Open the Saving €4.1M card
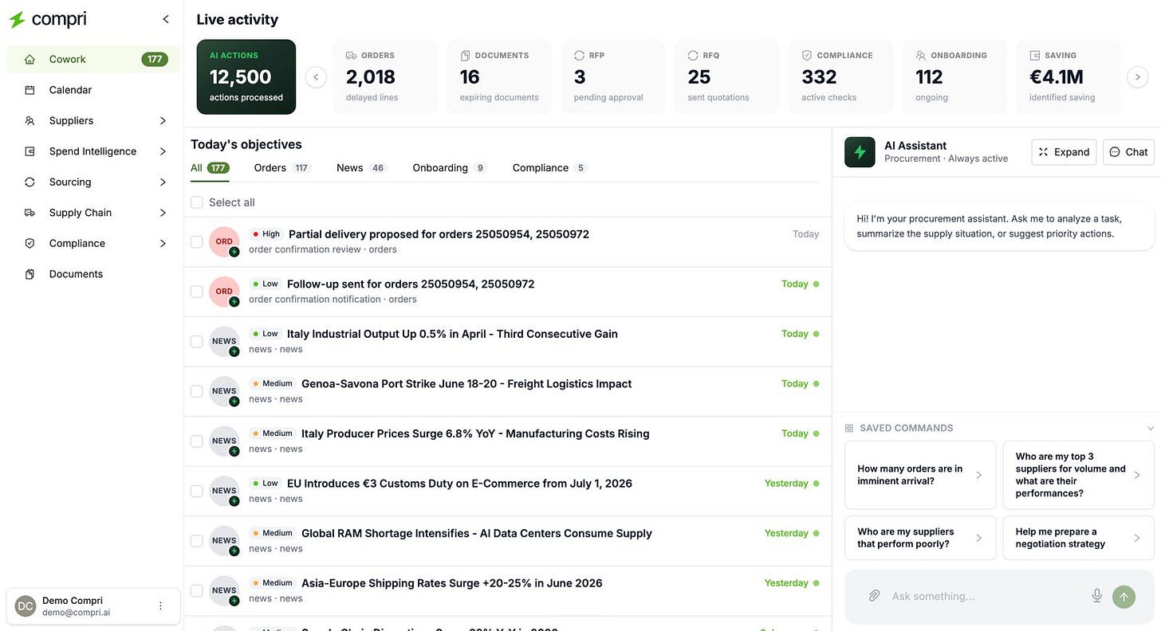Image resolution: width=1161 pixels, height=631 pixels. tap(1069, 76)
